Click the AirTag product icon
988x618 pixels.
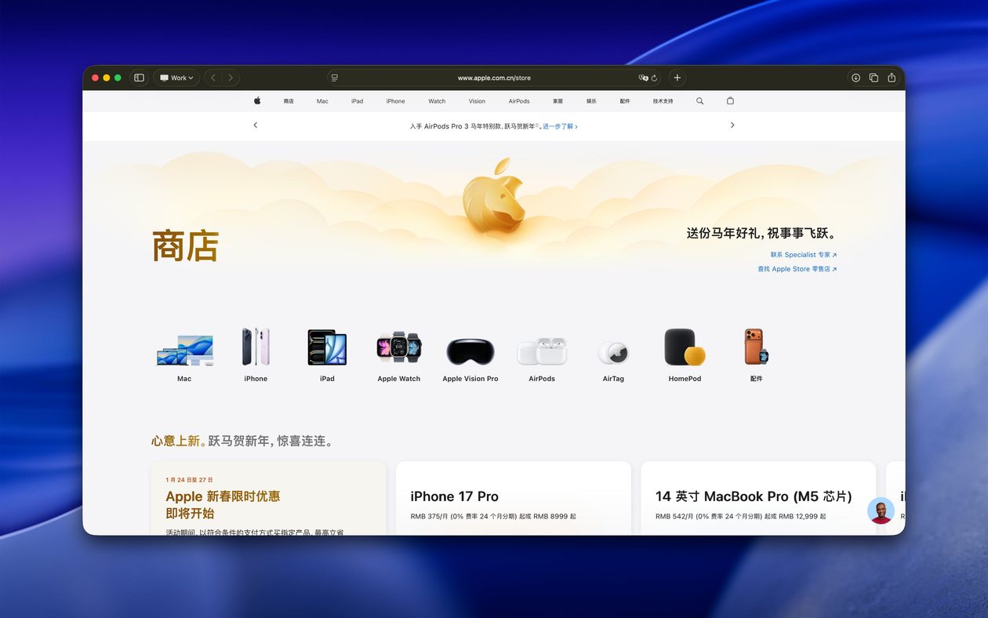coord(613,351)
